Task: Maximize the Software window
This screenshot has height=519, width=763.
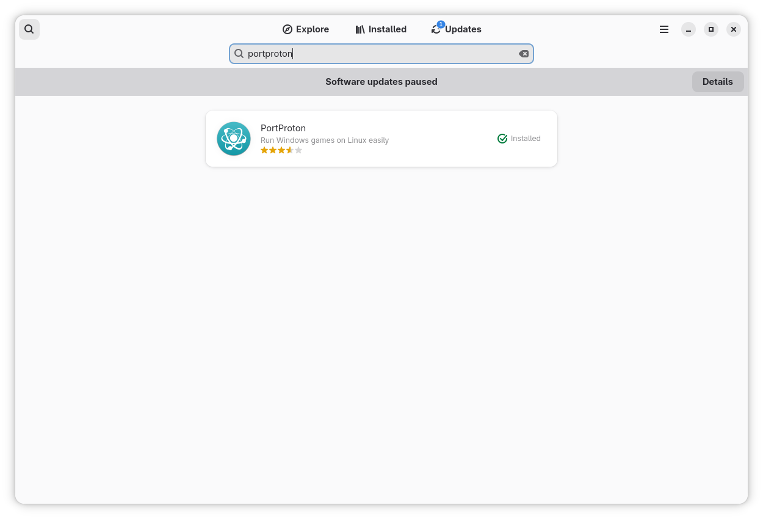Action: 711,29
